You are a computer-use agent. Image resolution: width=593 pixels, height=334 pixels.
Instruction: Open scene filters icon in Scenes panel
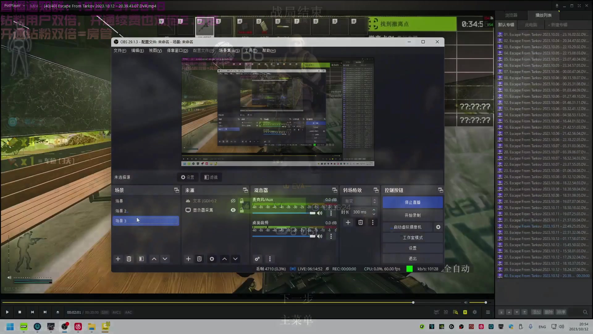[x=141, y=259]
